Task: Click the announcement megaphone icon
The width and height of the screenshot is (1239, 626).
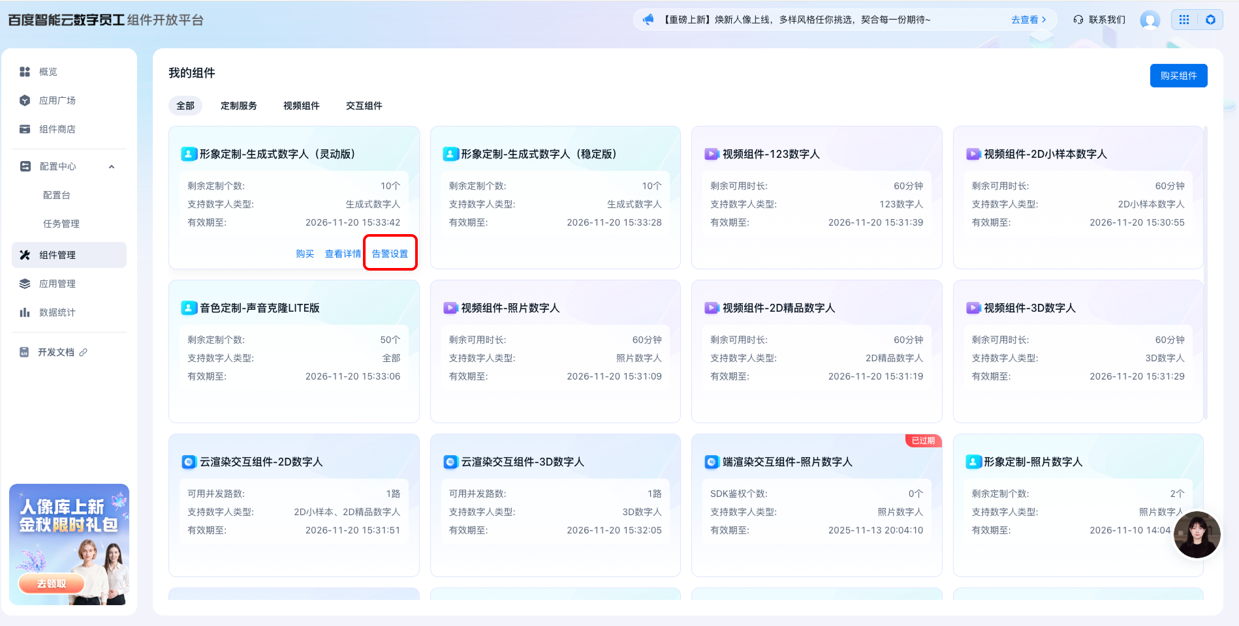Action: click(x=648, y=20)
